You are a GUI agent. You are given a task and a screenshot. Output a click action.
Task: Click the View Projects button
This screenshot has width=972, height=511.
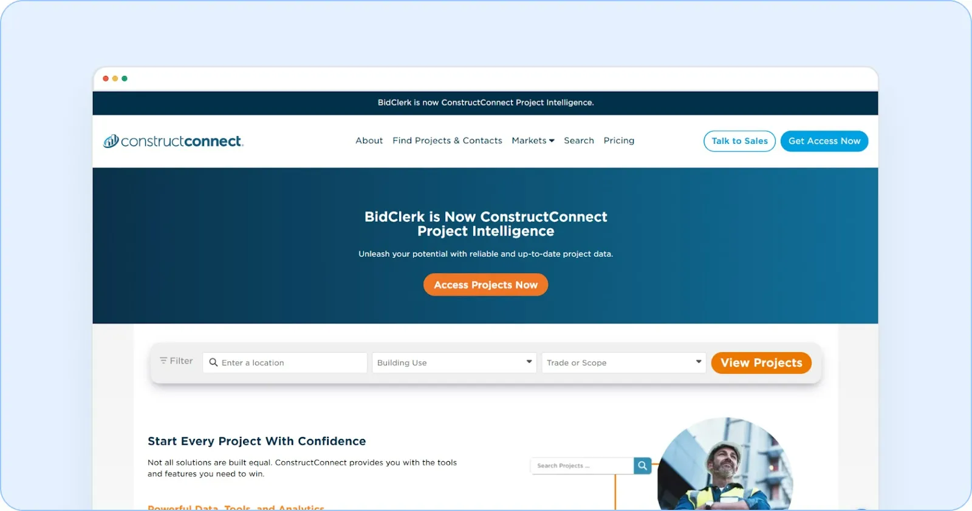click(x=761, y=363)
